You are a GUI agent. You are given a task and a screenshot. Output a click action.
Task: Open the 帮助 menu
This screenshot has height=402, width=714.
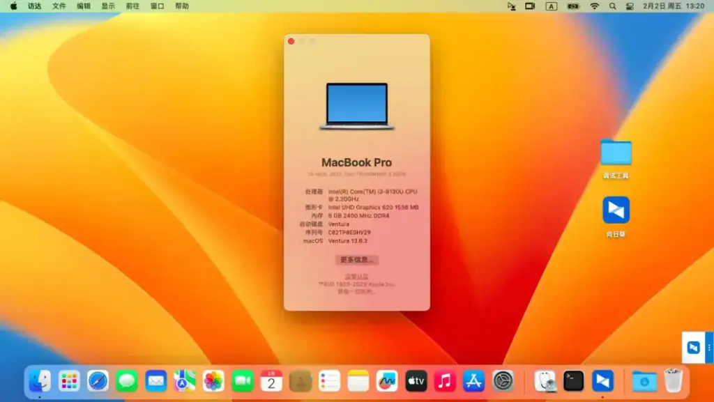pos(182,6)
